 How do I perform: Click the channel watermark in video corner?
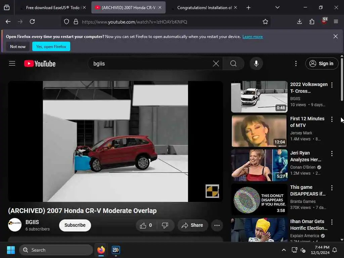tap(212, 191)
